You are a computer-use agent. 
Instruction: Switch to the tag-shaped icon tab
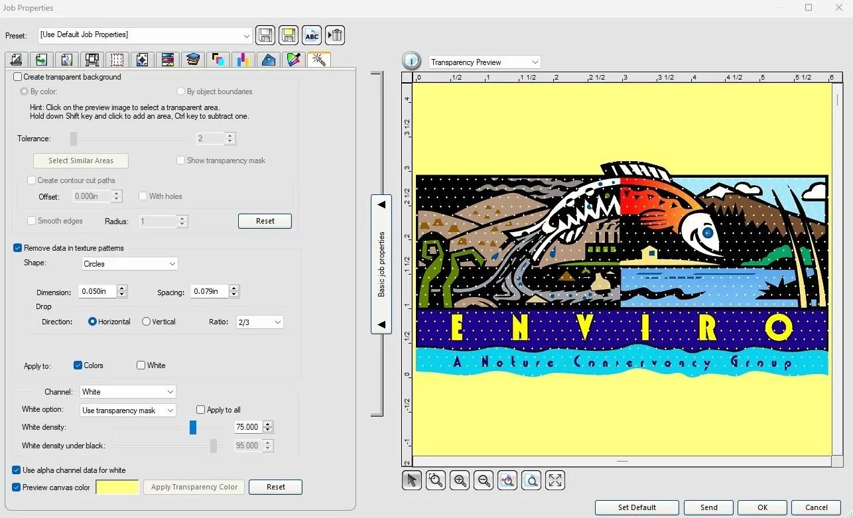pos(268,60)
